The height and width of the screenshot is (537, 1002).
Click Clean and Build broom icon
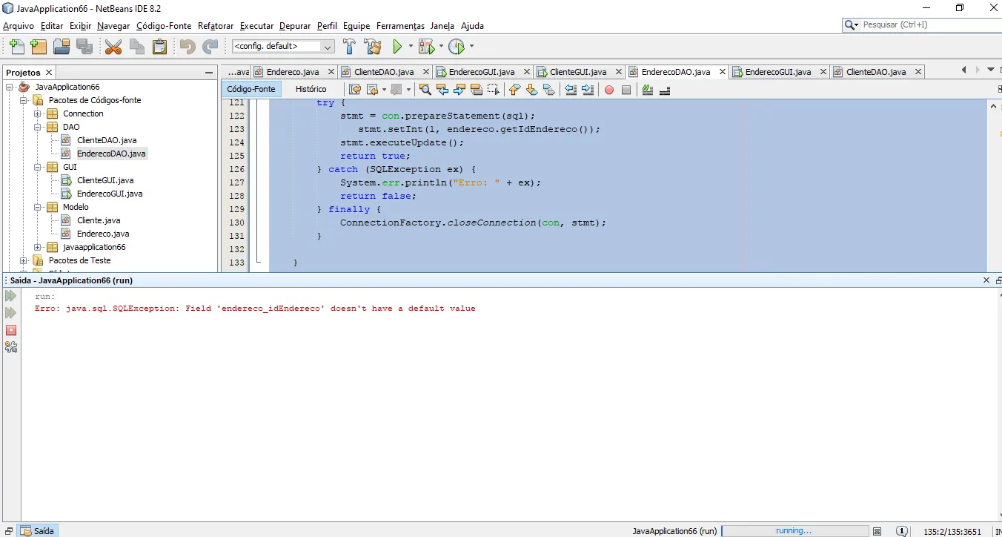373,47
